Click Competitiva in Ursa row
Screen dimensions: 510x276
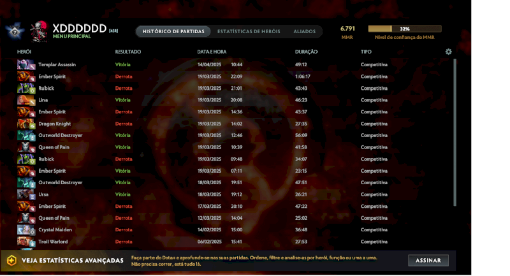pyautogui.click(x=374, y=194)
